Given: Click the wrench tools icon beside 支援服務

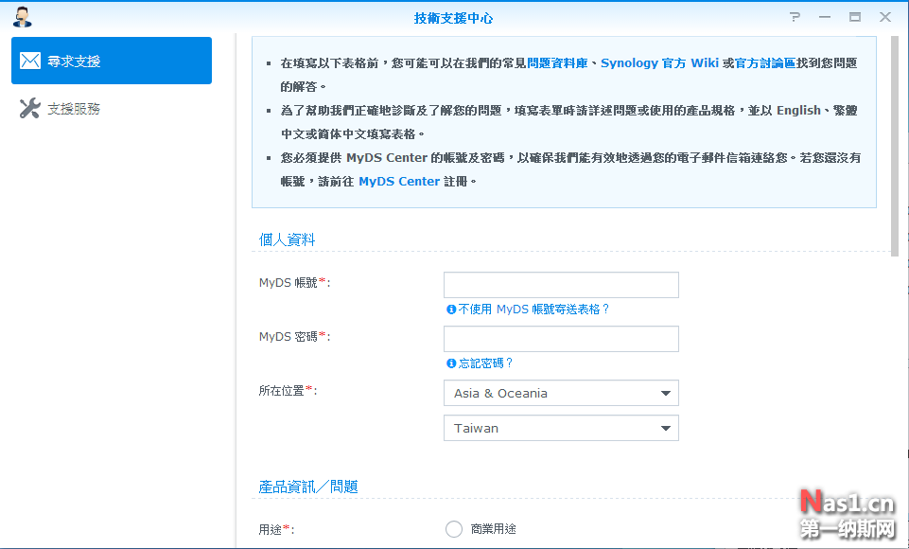Looking at the screenshot, I should (29, 108).
